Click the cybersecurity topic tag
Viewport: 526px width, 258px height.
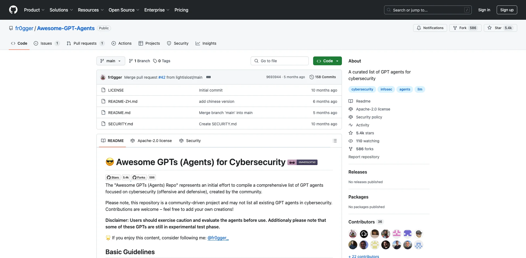click(362, 89)
